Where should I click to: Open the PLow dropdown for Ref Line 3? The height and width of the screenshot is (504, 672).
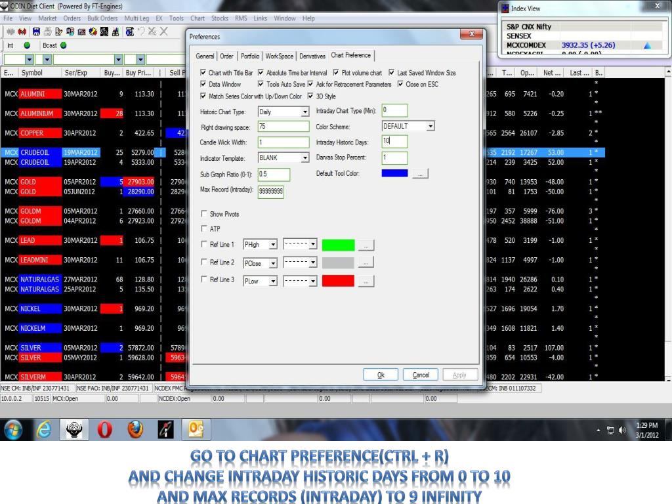click(272, 281)
